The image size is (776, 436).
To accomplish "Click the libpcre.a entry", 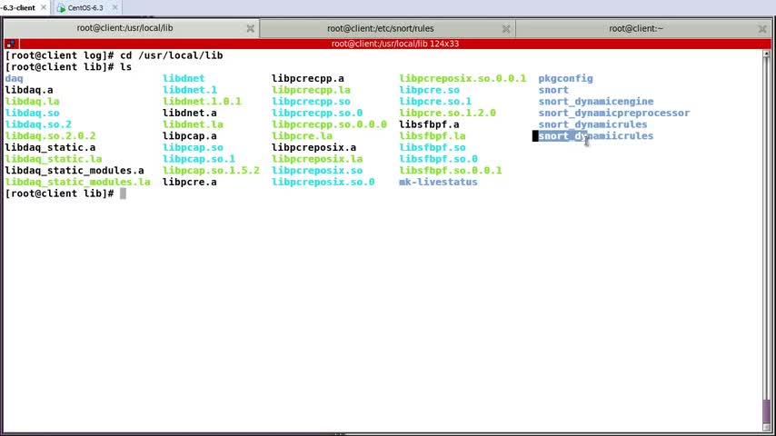I will (x=190, y=182).
